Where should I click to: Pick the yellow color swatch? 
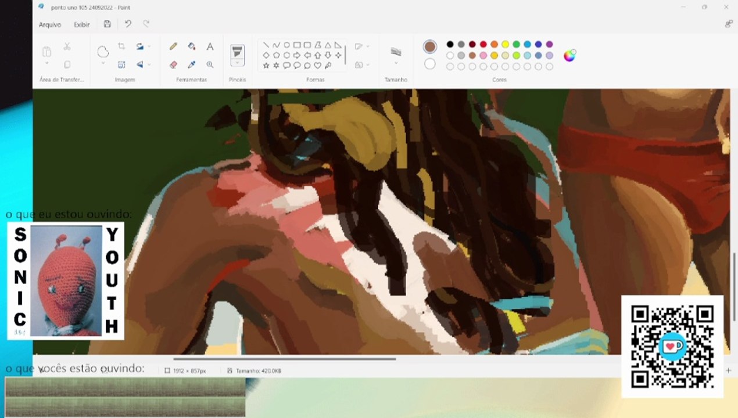pyautogui.click(x=506, y=44)
